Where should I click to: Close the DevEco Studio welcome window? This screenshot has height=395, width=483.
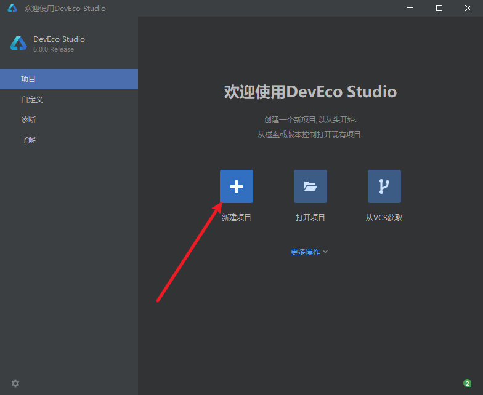pos(468,8)
